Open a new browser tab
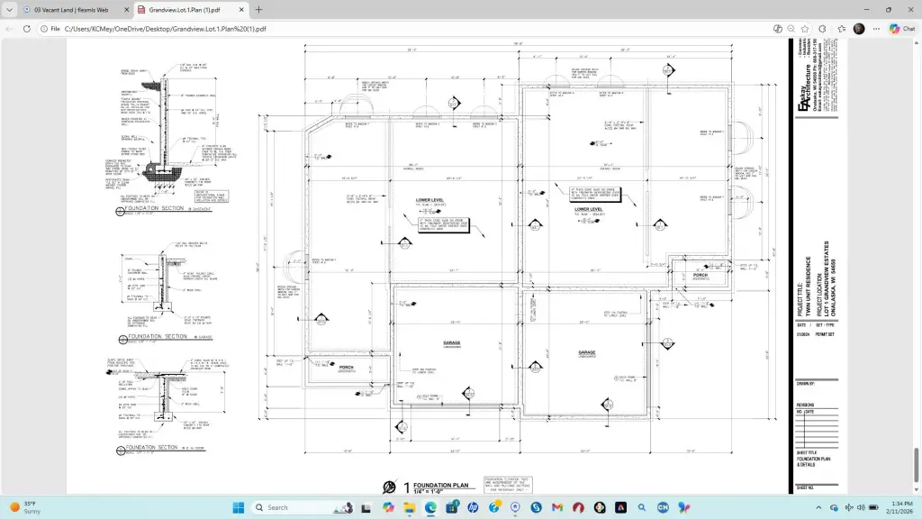Image resolution: width=922 pixels, height=519 pixels. coord(259,9)
